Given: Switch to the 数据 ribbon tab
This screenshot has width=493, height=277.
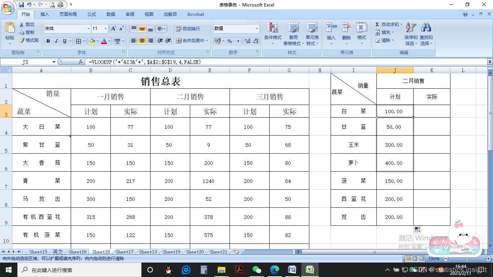Looking at the screenshot, I should click(111, 14).
